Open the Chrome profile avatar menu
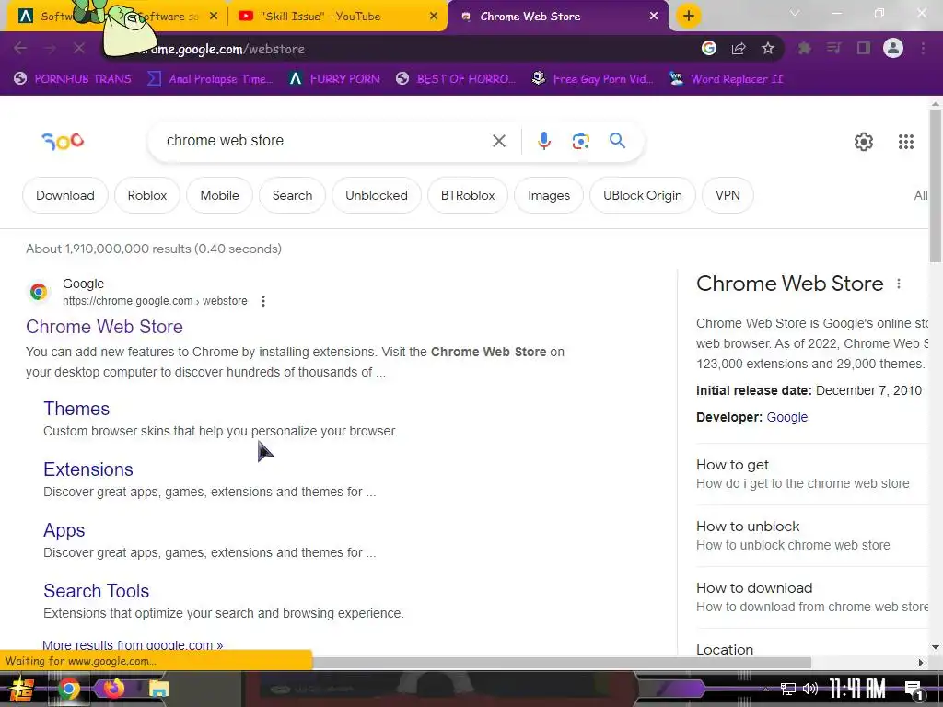943x707 pixels. tap(893, 48)
